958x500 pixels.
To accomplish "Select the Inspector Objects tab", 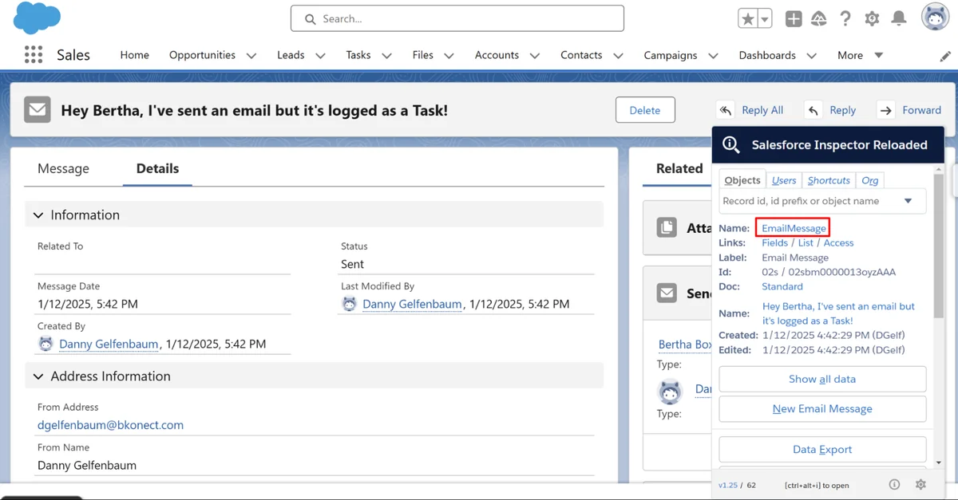I will pos(742,180).
